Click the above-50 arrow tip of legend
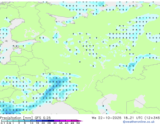 tap(80, 121)
